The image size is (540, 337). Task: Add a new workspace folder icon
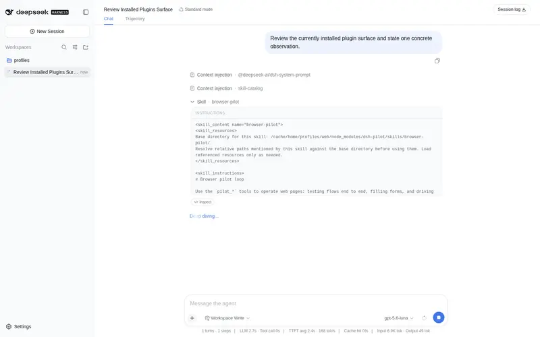point(86,47)
